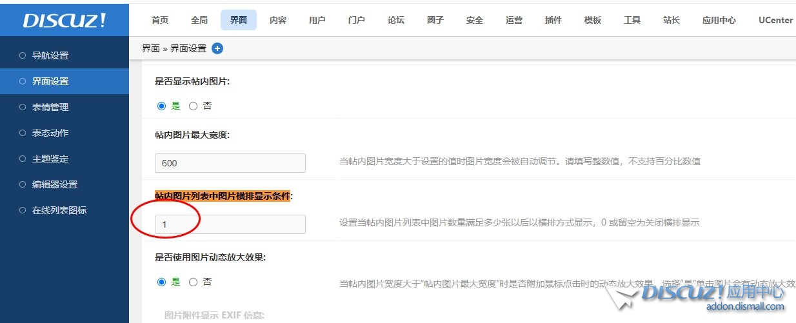Viewport: 796px width, 323px height.
Task: Click the plus icon beside 界面设置 breadcrumb
Action: tap(217, 48)
